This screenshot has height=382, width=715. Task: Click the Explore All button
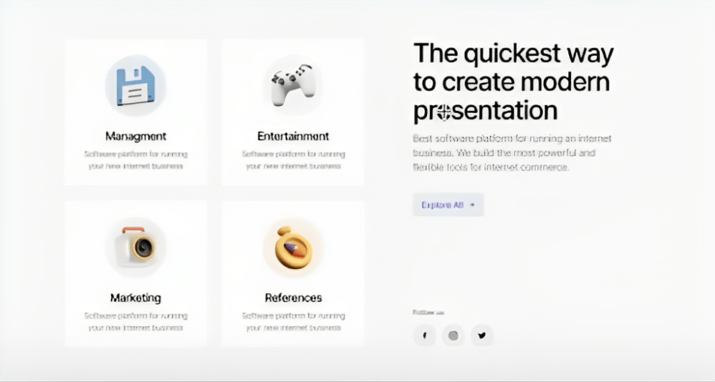pos(448,205)
